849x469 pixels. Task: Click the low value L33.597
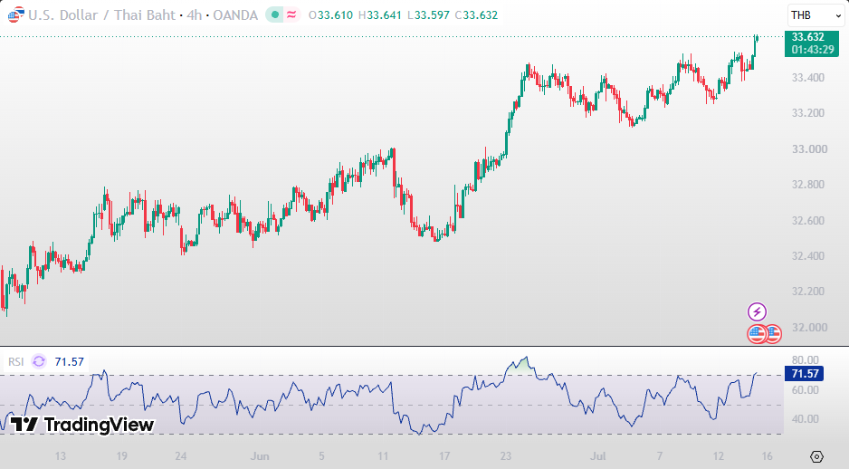pyautogui.click(x=428, y=15)
